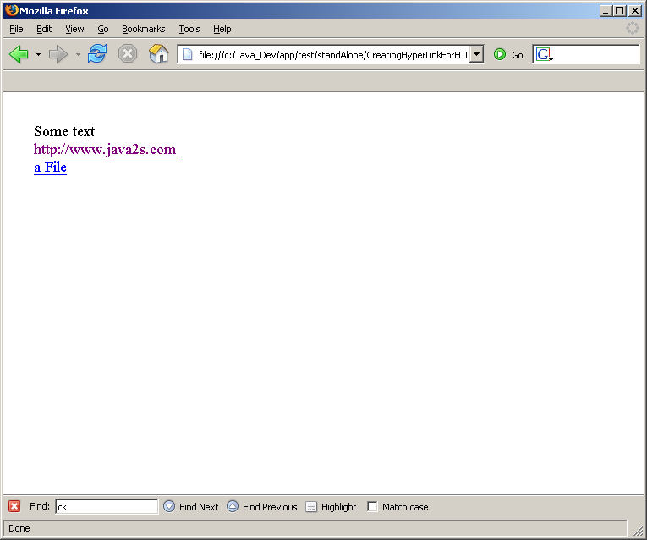Click the Stop loading icon
Screen dimensions: 647x540
point(128,54)
